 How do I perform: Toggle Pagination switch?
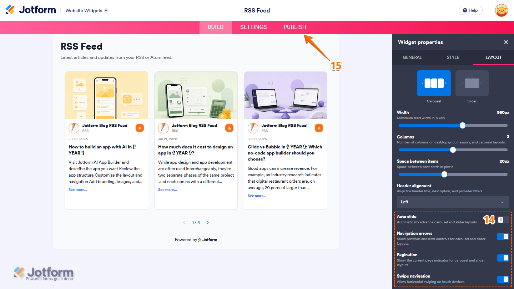coord(503,258)
